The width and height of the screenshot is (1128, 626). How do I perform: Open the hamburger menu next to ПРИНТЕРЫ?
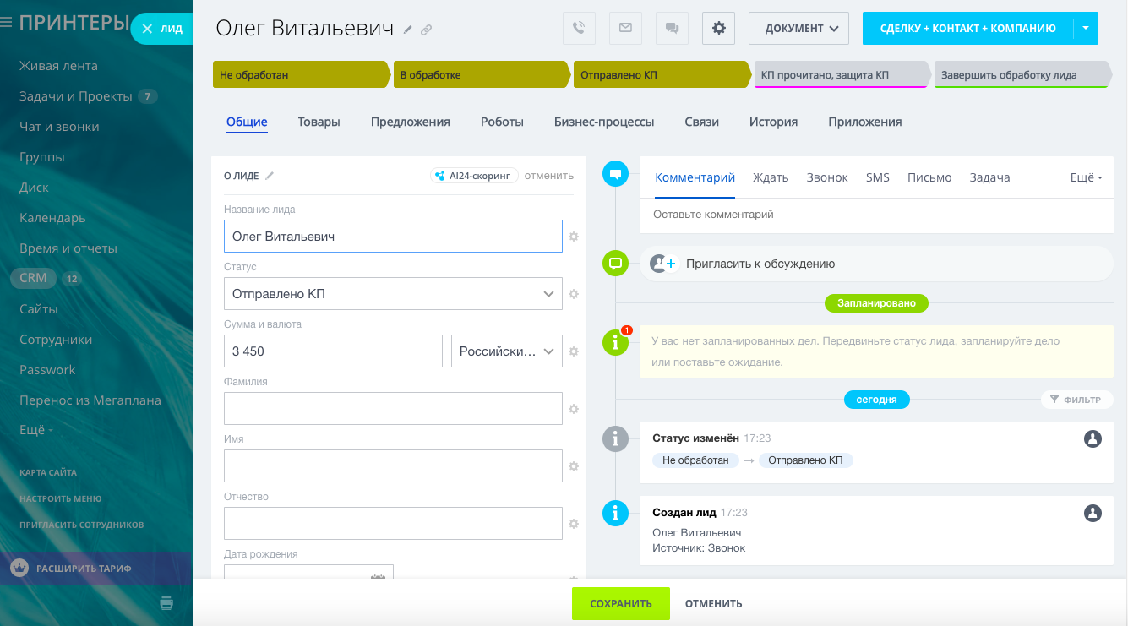coord(7,23)
